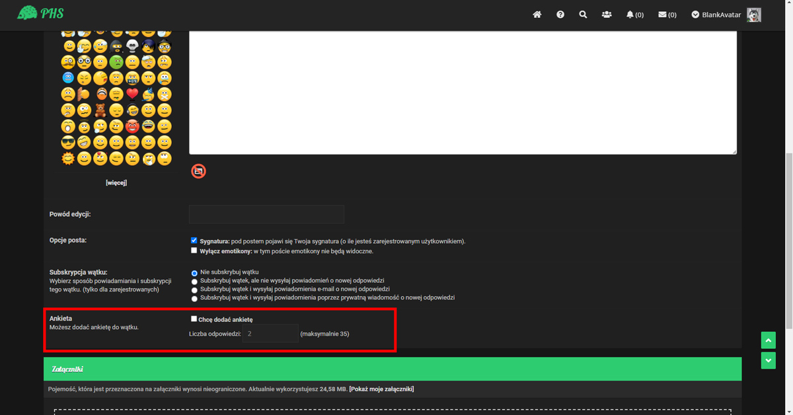Screen dimensions: 793x415
Task: Check Chcę dodać ankietę checkbox
Action: (x=194, y=319)
